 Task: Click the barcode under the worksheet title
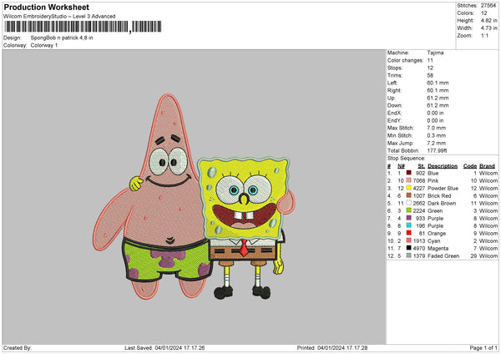[83, 27]
